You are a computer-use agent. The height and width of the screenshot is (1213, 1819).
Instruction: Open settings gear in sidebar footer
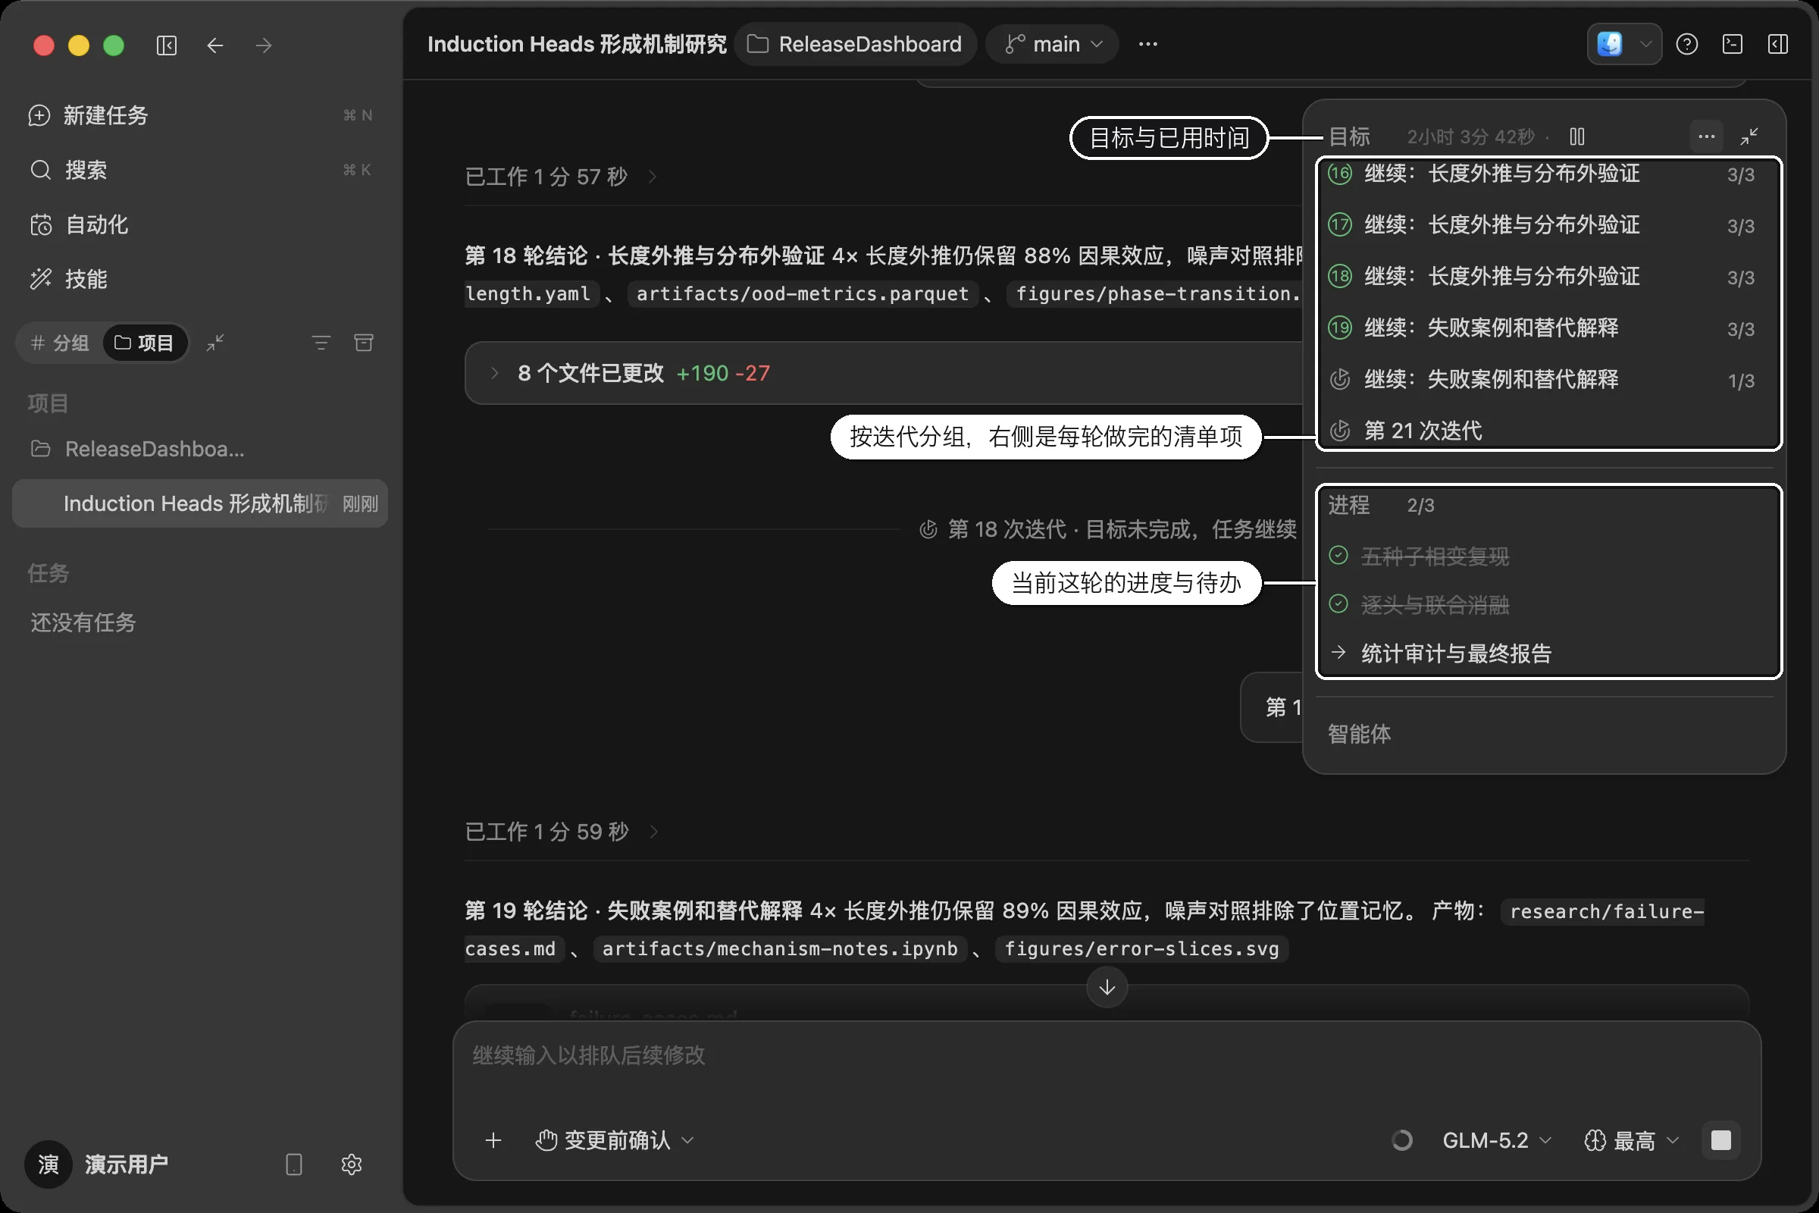(351, 1164)
